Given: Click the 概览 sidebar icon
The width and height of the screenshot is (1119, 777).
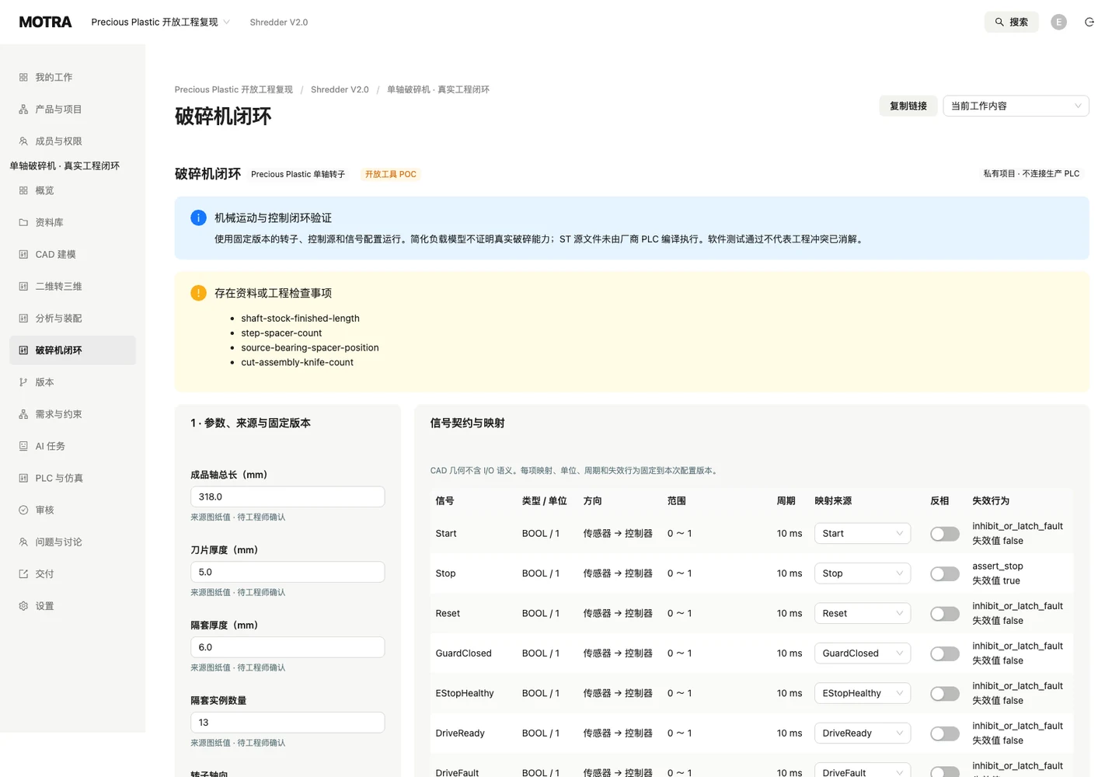Looking at the screenshot, I should 23,190.
